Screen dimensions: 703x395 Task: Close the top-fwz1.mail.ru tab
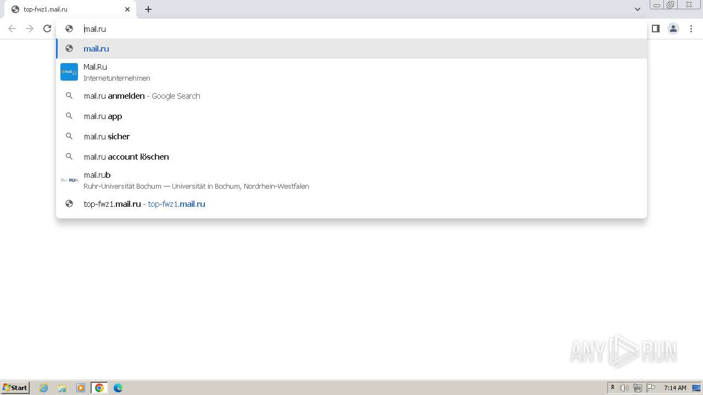coord(127,9)
